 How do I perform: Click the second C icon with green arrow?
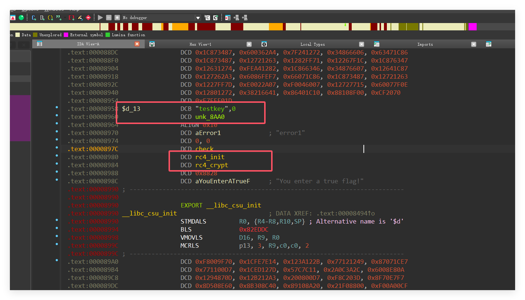pos(215,18)
